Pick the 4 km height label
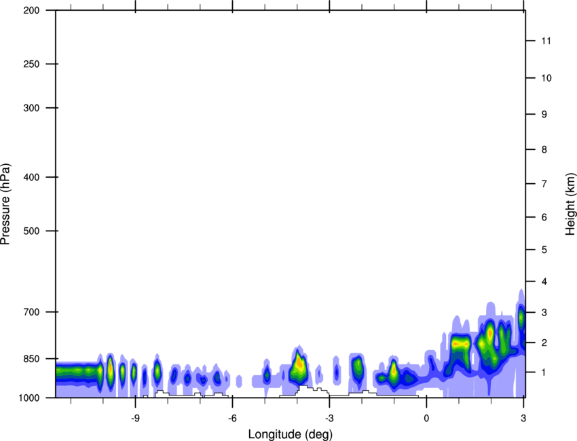This screenshot has width=577, height=441. (544, 282)
